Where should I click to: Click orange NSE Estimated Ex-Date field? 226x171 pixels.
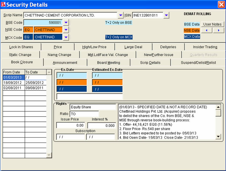[107, 82]
